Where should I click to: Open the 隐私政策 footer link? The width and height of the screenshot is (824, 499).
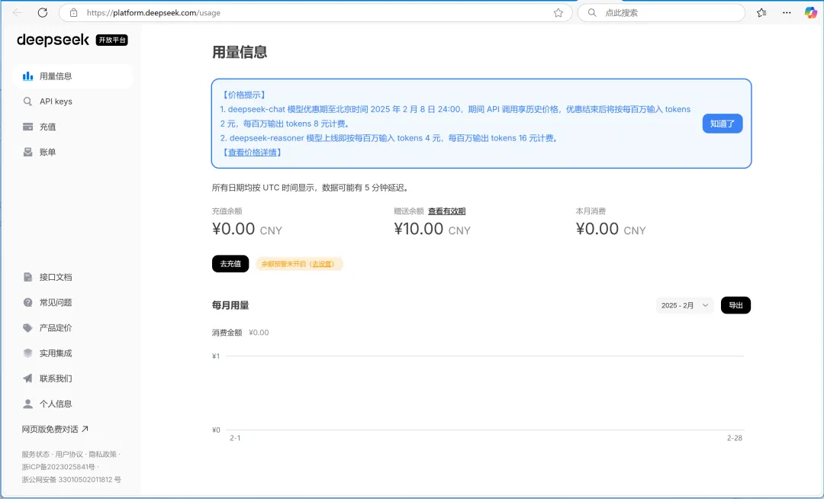(x=102, y=454)
